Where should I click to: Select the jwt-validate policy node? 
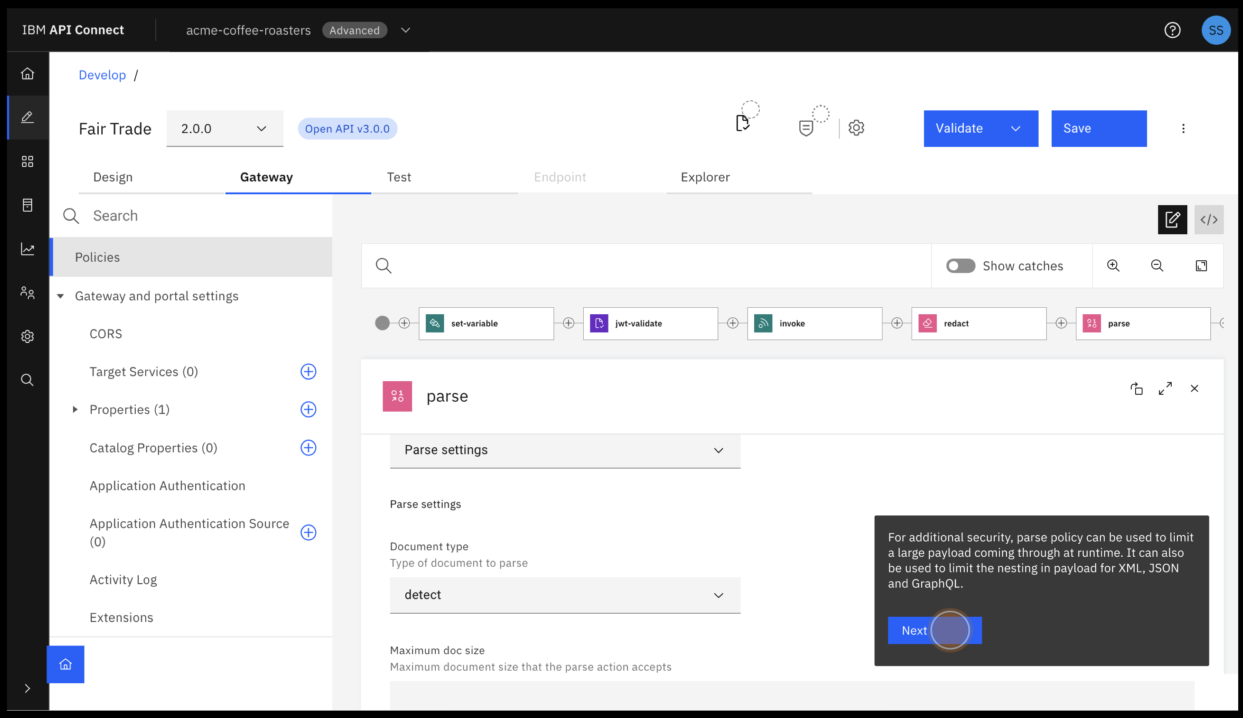pos(650,323)
